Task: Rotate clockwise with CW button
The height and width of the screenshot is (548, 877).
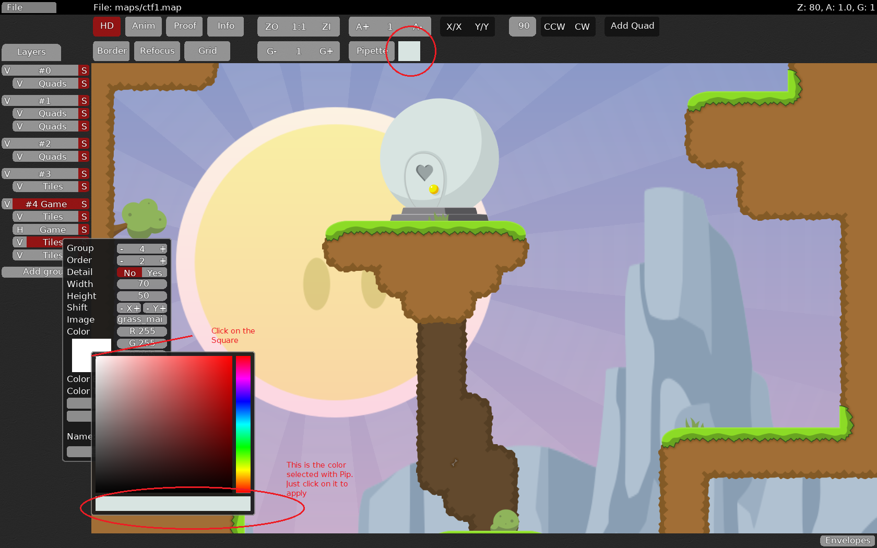Action: [582, 27]
